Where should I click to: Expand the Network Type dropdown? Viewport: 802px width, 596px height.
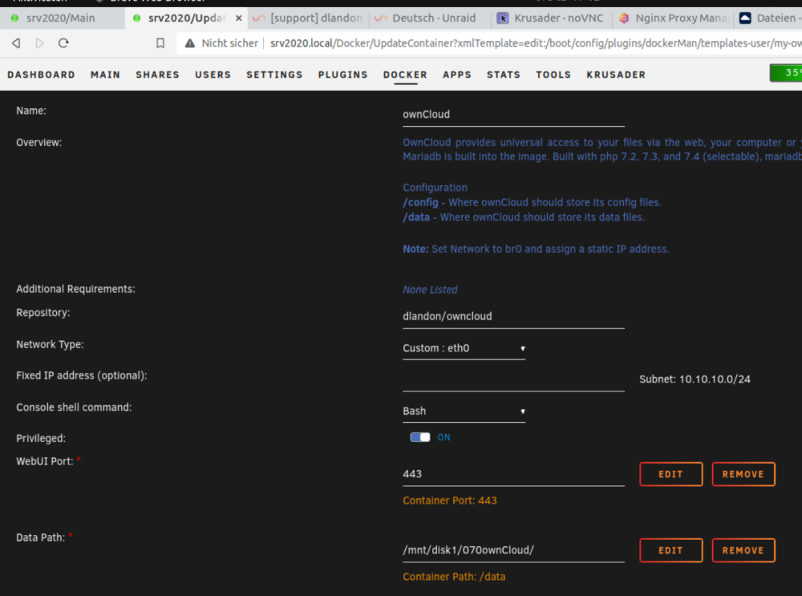(x=464, y=348)
